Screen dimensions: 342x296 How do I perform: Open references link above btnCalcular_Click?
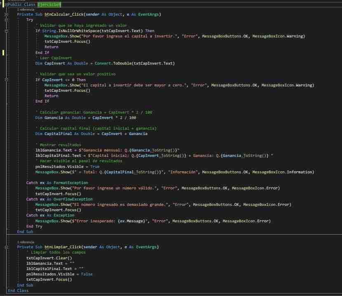[x=26, y=9]
